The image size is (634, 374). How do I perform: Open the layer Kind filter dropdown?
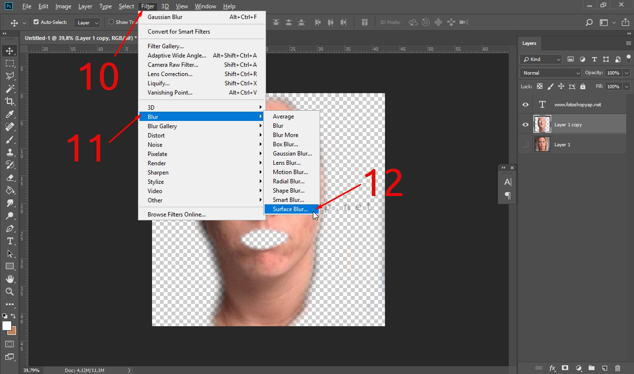click(541, 59)
